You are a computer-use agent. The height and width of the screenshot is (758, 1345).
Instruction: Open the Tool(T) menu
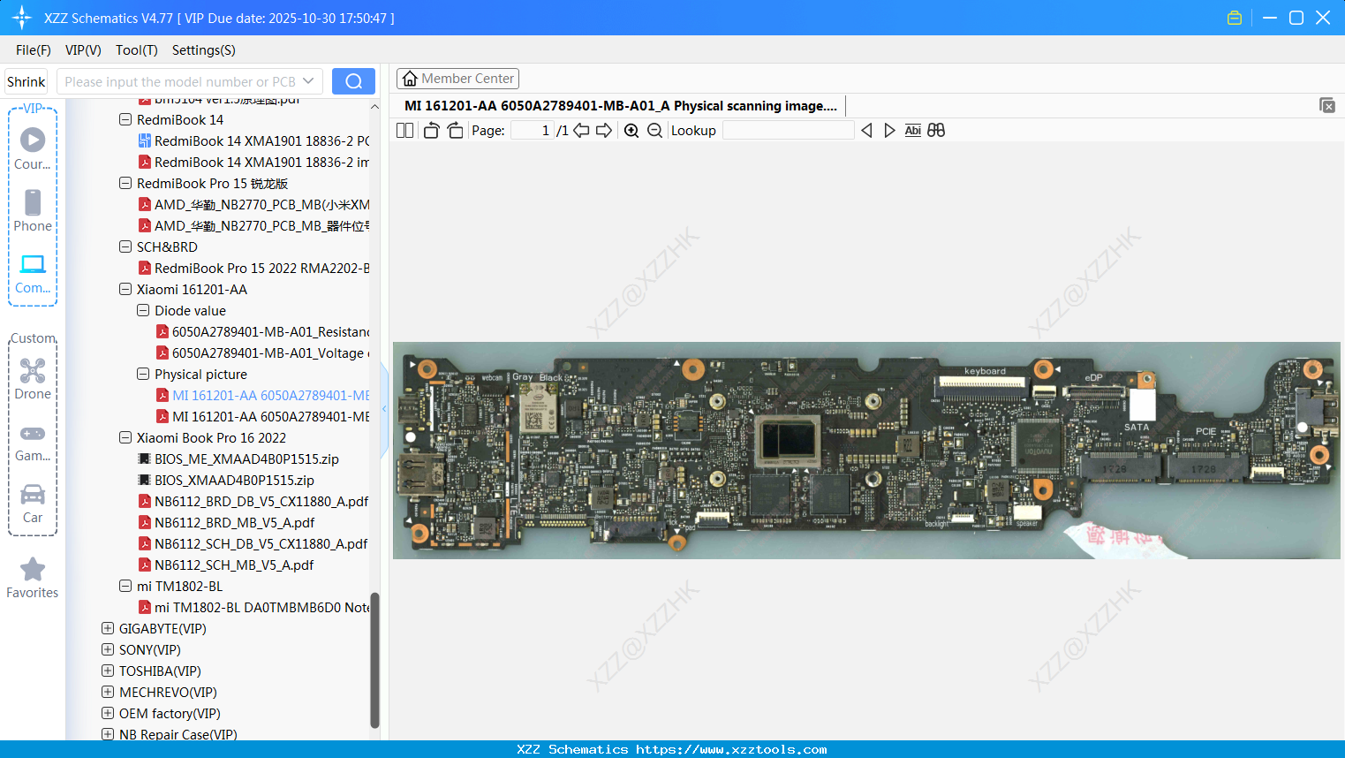pos(137,50)
